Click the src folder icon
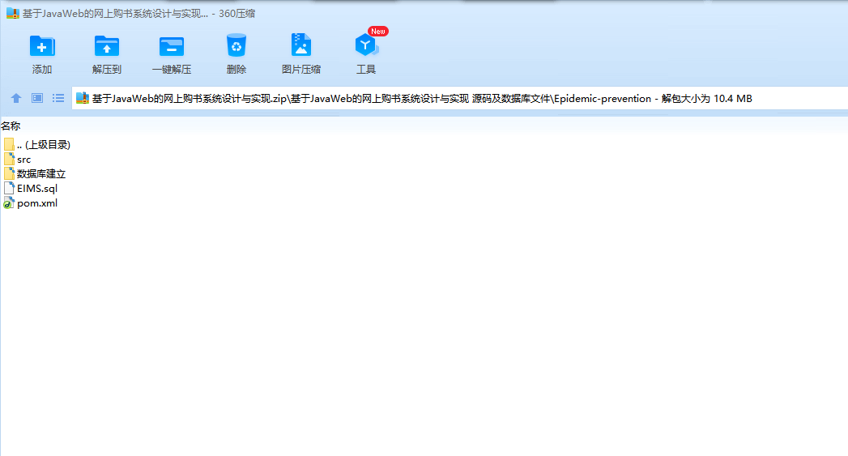The height and width of the screenshot is (456, 848). click(x=9, y=159)
